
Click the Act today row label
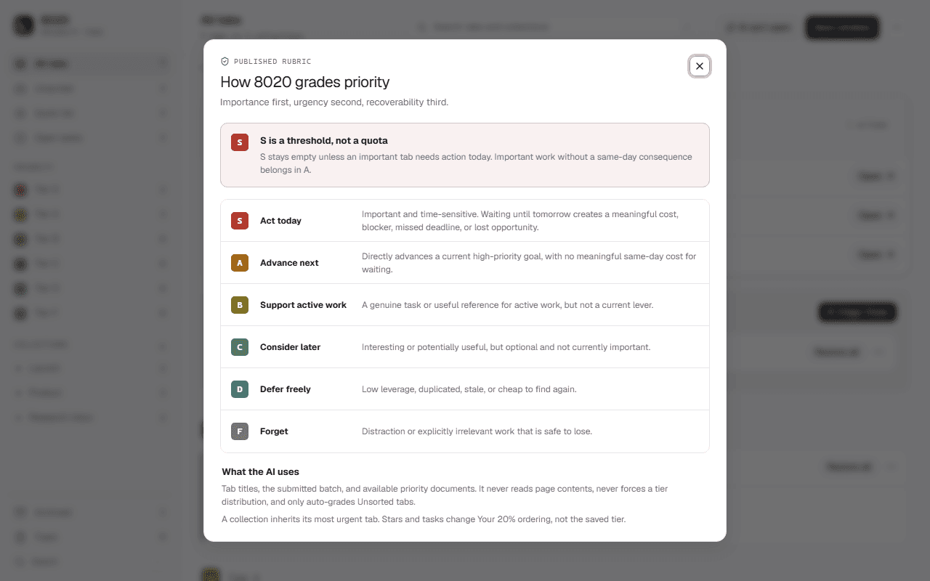280,221
